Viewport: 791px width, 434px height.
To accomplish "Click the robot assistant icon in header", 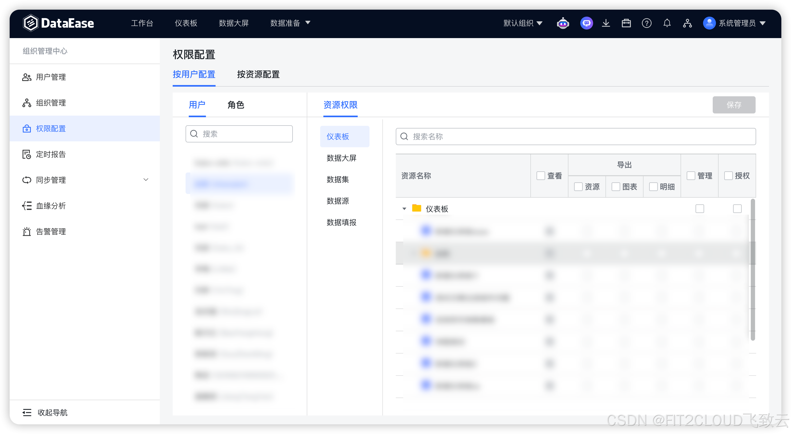I will tap(563, 23).
